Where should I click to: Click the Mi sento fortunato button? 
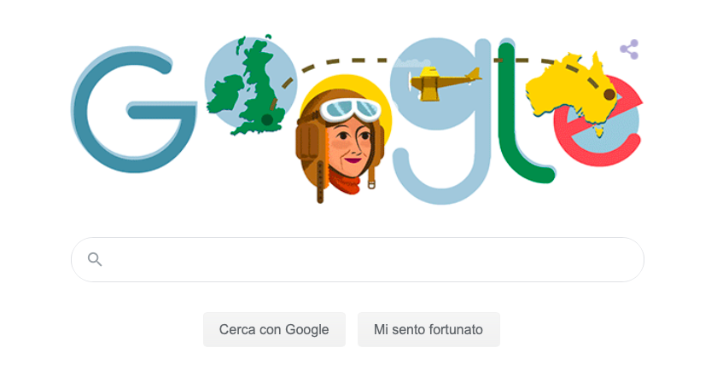pyautogui.click(x=428, y=329)
